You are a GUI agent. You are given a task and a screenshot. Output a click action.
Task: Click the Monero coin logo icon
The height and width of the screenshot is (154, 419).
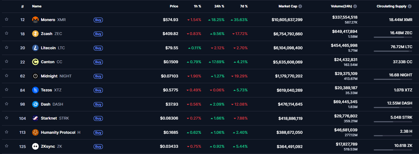coord(35,20)
